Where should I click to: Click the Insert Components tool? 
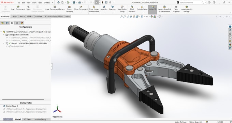tap(18, 8)
